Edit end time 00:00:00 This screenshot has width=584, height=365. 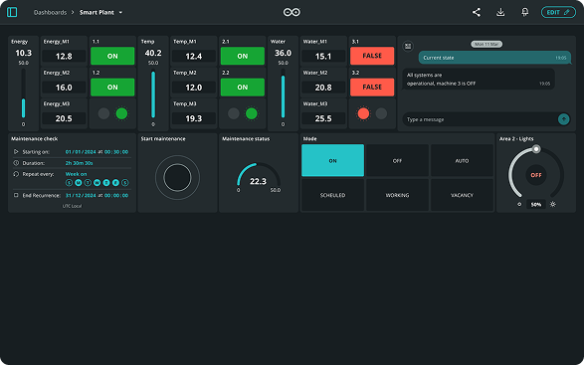(116, 195)
